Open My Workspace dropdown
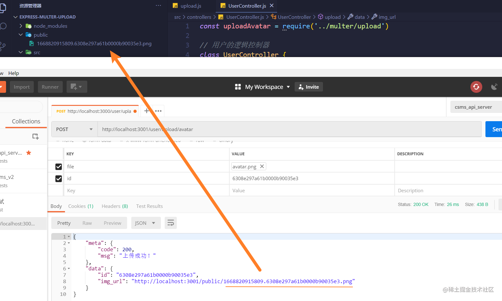 [x=263, y=87]
